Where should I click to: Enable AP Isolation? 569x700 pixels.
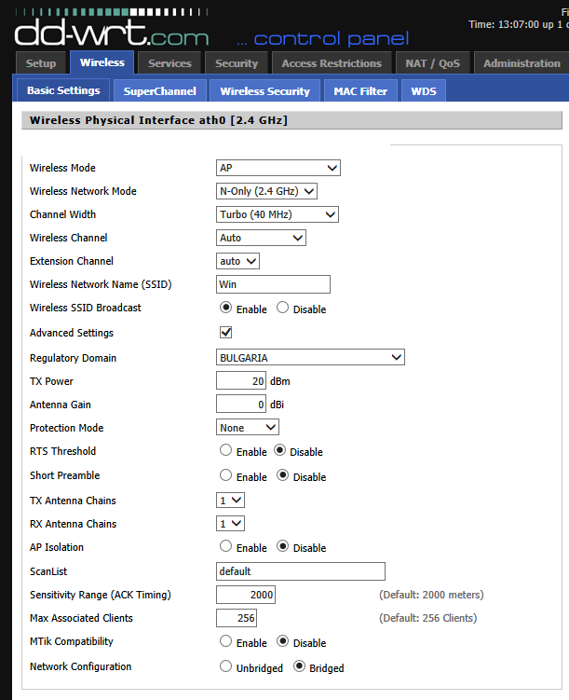pyautogui.click(x=225, y=547)
